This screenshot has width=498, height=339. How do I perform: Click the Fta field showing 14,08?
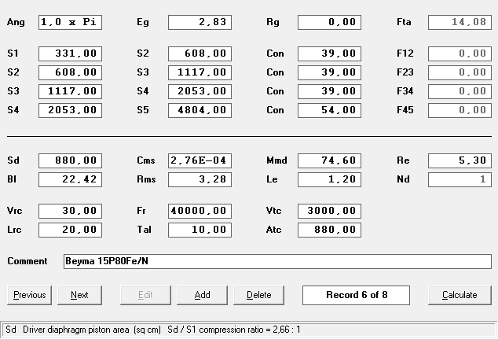[460, 22]
